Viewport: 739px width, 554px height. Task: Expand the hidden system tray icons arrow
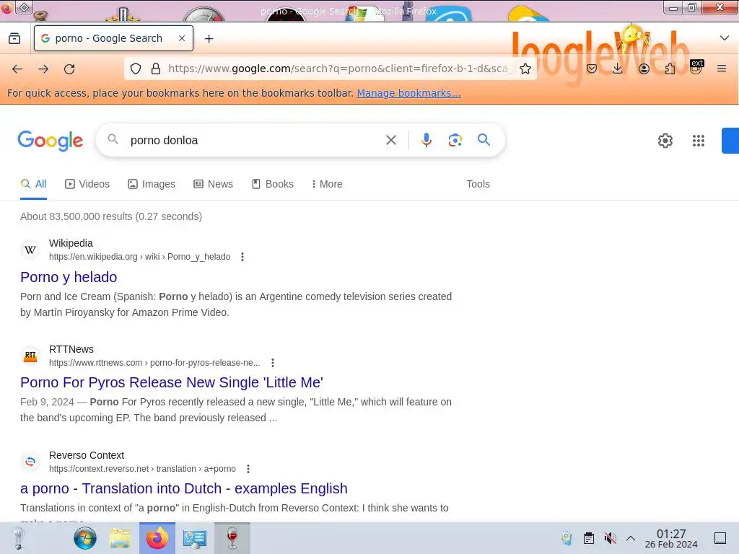631,538
